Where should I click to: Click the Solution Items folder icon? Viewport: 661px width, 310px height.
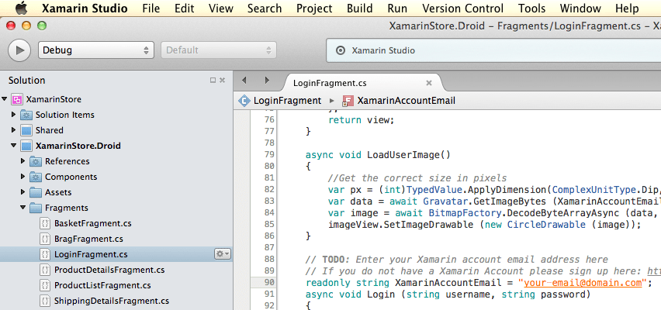point(26,115)
